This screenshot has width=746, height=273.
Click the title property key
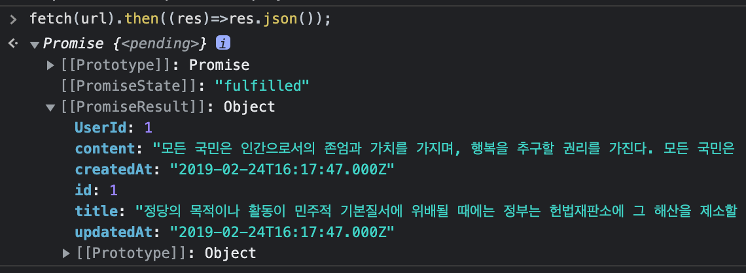coord(96,211)
